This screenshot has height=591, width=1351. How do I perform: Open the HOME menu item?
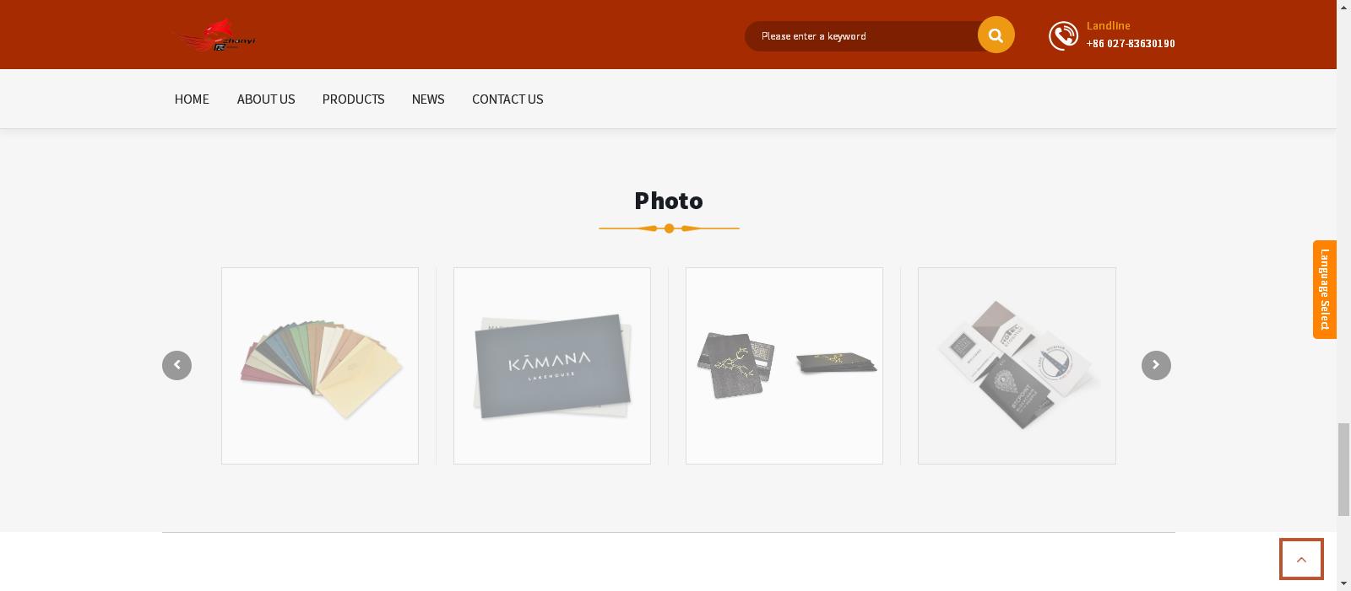tap(192, 99)
